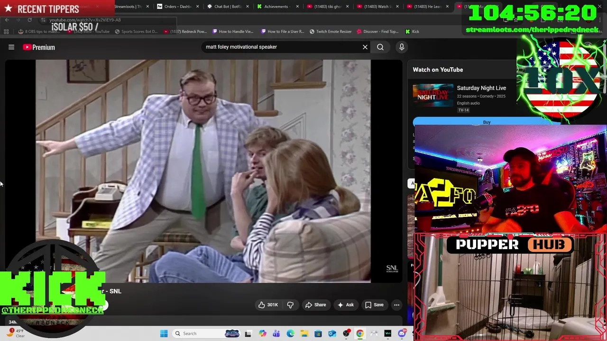Open the YouTube guide hamburger menu

point(11,47)
